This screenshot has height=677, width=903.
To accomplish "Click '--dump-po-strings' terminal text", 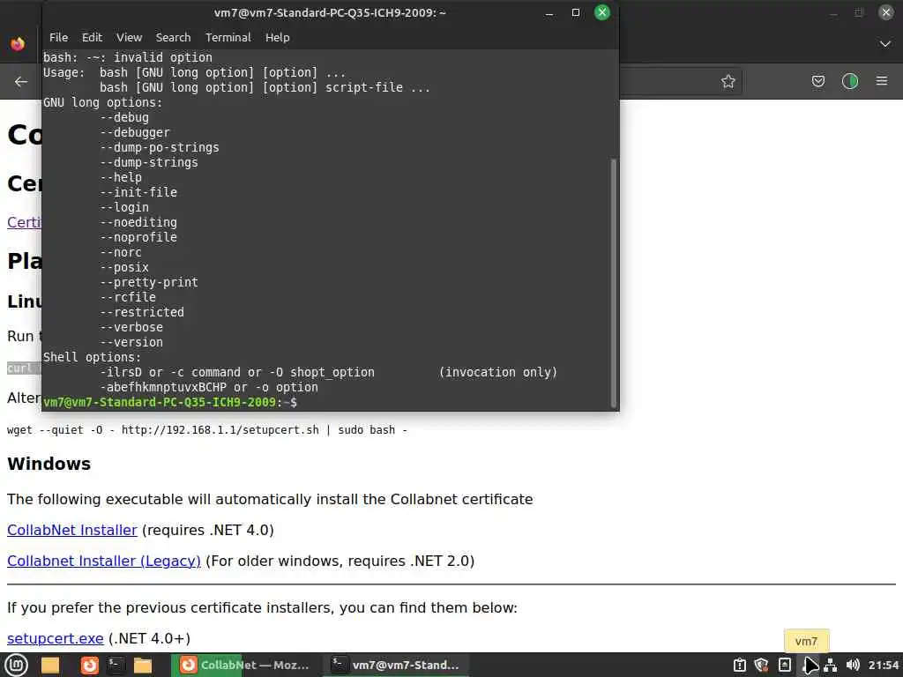I will [x=160, y=147].
